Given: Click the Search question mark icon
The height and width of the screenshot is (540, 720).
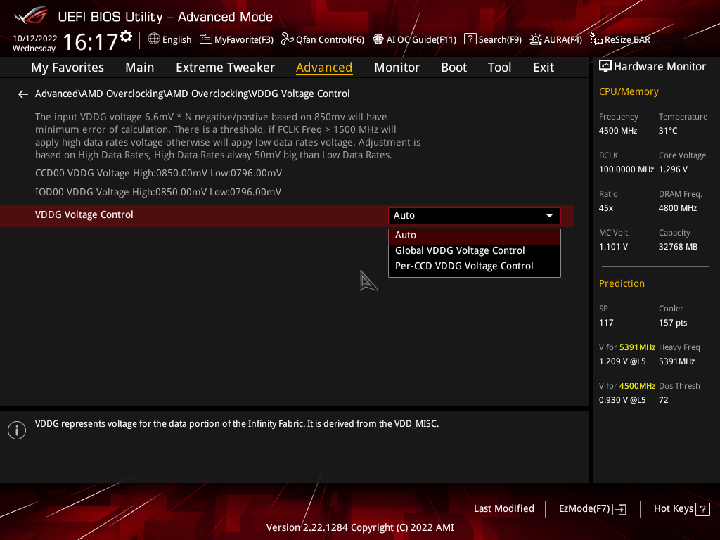Looking at the screenshot, I should coord(470,39).
